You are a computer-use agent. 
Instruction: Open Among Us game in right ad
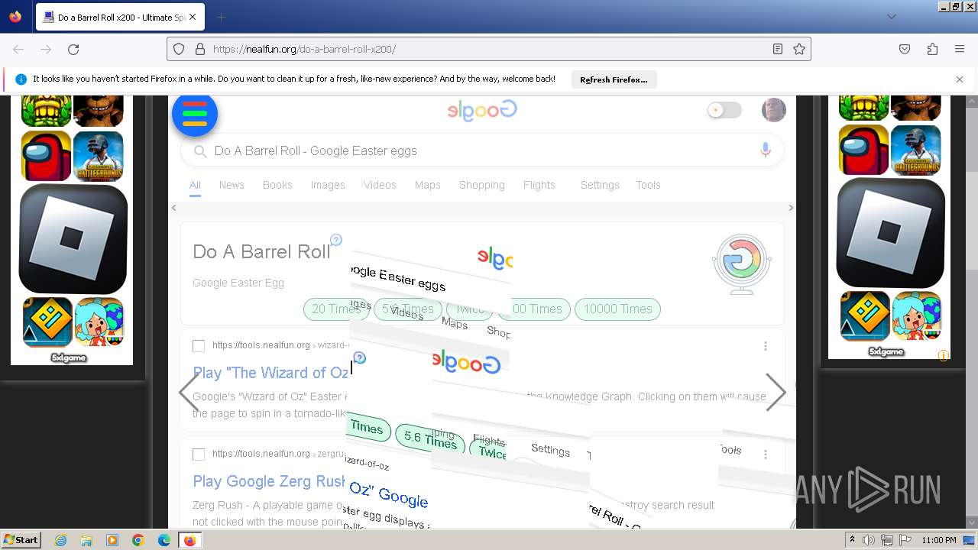[863, 150]
